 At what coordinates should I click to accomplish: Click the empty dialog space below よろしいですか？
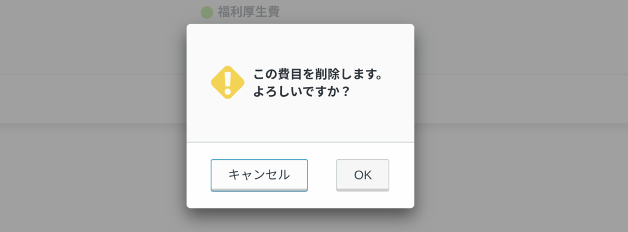(301, 120)
